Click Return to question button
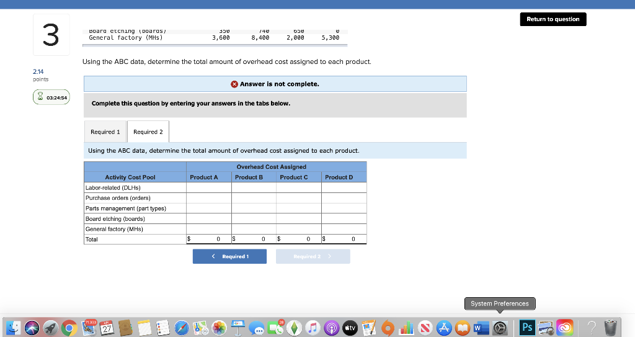The width and height of the screenshot is (635, 337). point(553,19)
